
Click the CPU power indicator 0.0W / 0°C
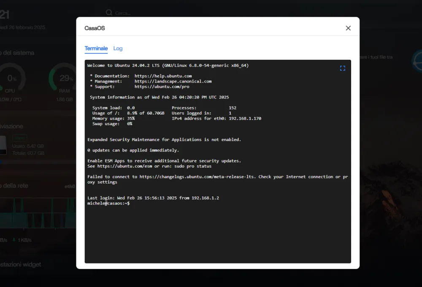click(11, 99)
